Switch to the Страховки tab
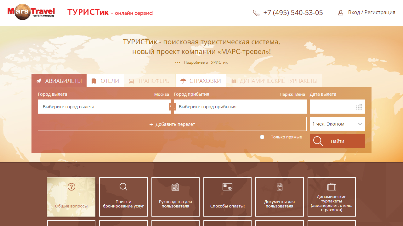 tap(201, 81)
